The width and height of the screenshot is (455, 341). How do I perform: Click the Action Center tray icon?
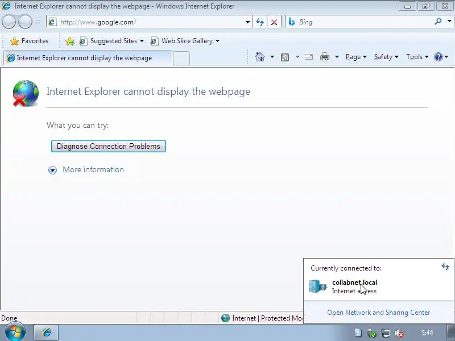tap(358, 333)
